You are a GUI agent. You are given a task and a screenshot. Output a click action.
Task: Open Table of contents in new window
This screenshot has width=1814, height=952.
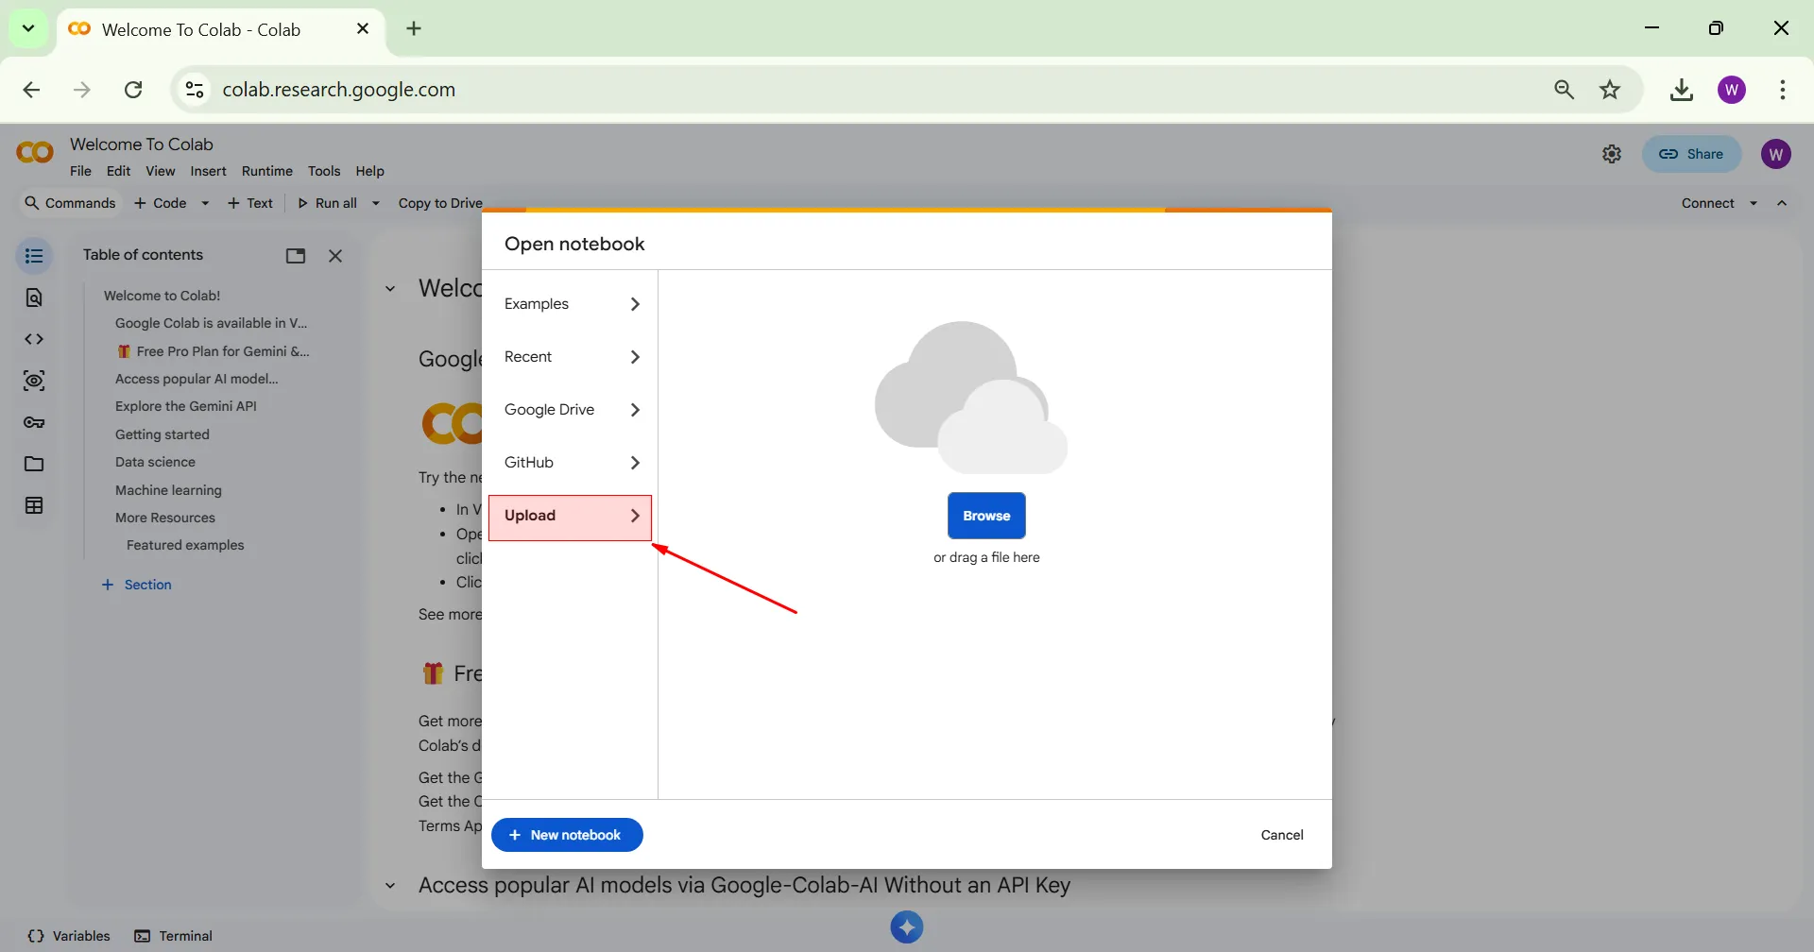point(296,256)
